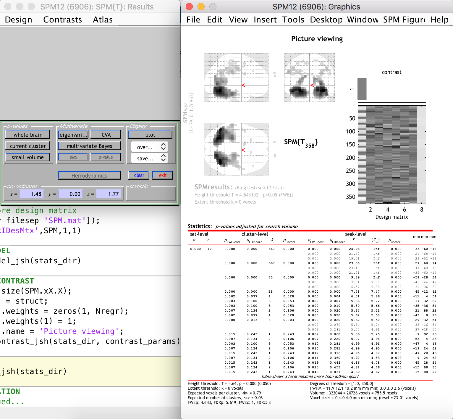453x419 pixels.
Task: Click the peak Z value 7.47
Action: coord(376,291)
